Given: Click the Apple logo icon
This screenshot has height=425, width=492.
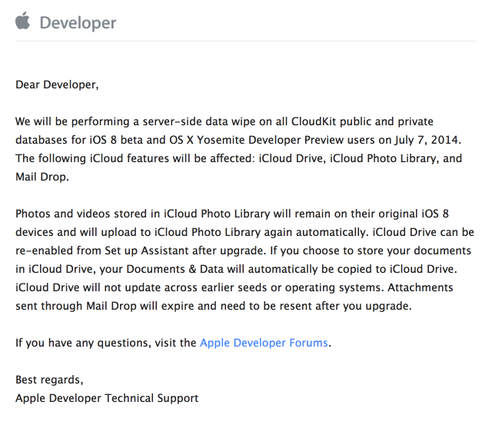Looking at the screenshot, I should (23, 21).
